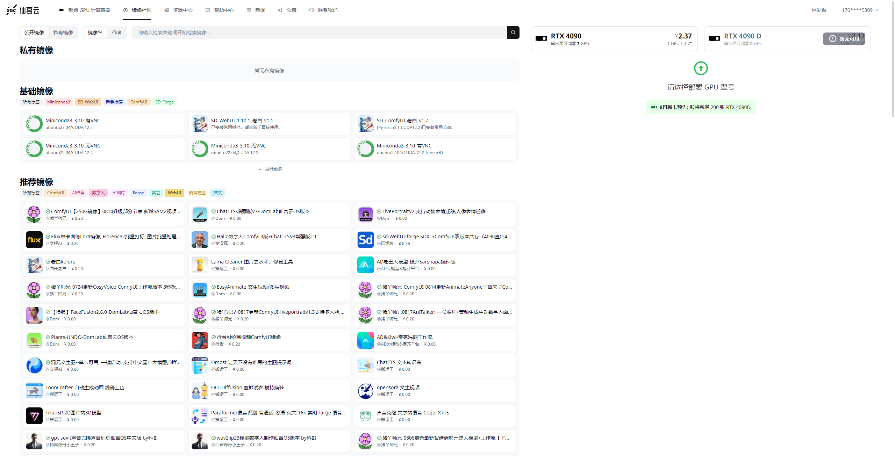This screenshot has height=456, width=895.
Task: Select the RTX 4090 GPU card
Action: pos(614,39)
